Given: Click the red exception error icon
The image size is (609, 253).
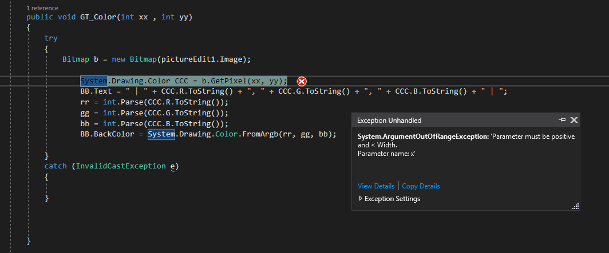Looking at the screenshot, I should (302, 81).
